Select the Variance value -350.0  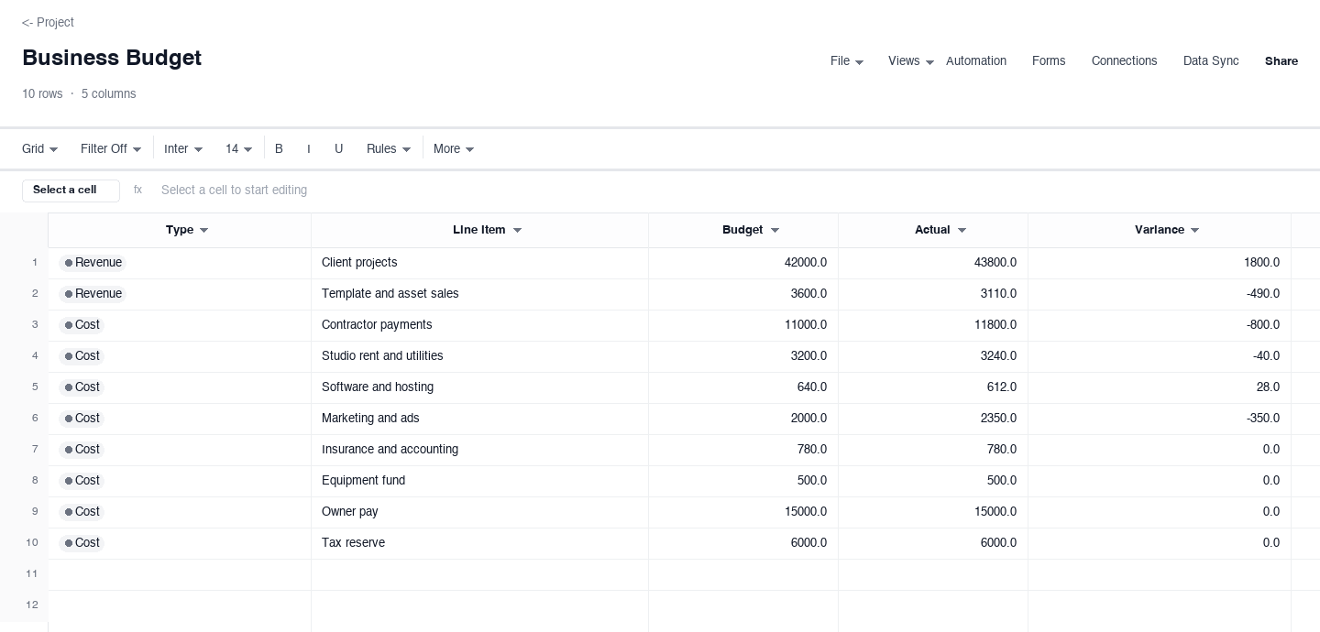(1160, 419)
